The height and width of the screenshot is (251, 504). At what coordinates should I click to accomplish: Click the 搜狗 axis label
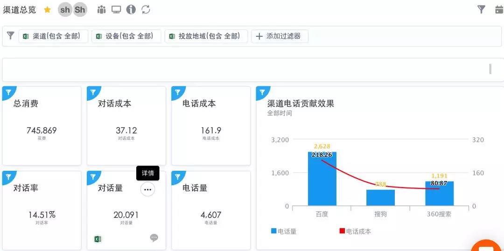coord(381,214)
